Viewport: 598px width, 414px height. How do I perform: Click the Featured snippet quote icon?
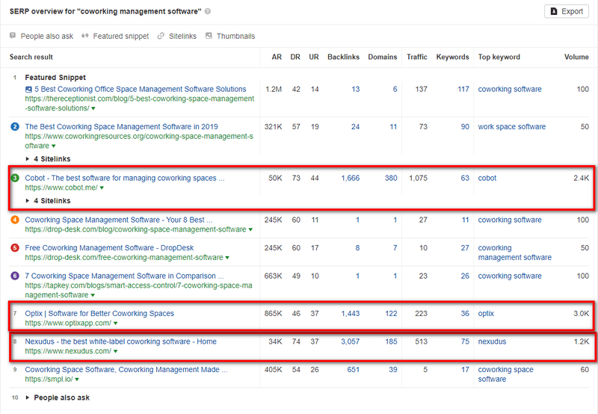85,36
